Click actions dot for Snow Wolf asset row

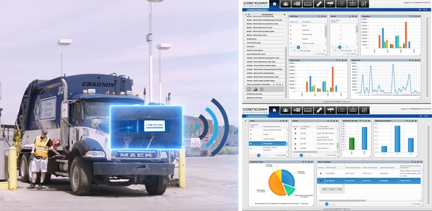[295, 148]
